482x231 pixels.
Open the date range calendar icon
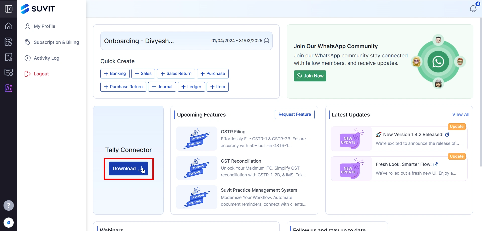[267, 41]
